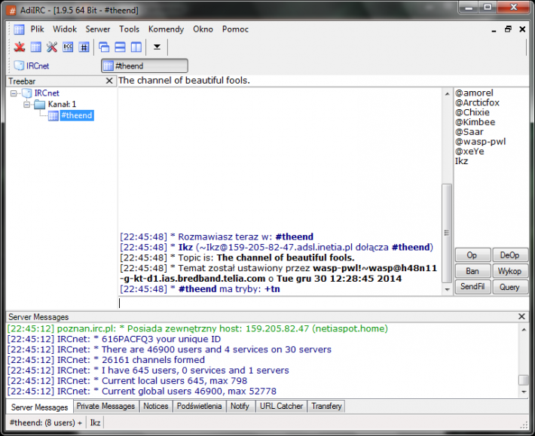535x436 pixels.
Task: Switch to Server Messages tab
Action: coord(39,407)
